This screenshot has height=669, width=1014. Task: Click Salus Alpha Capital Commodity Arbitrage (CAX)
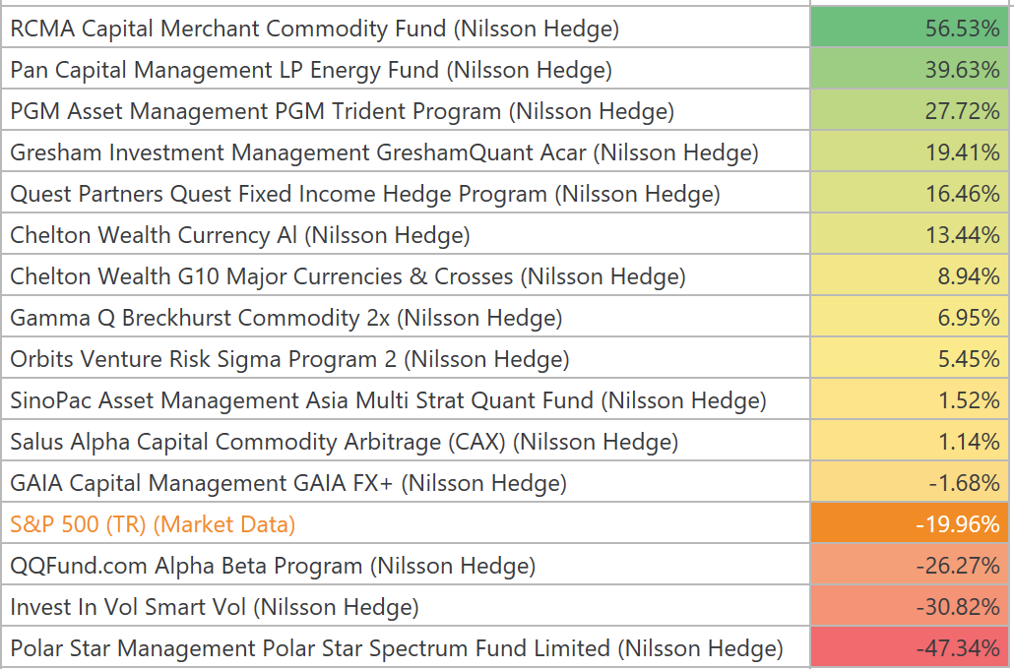coord(344,442)
